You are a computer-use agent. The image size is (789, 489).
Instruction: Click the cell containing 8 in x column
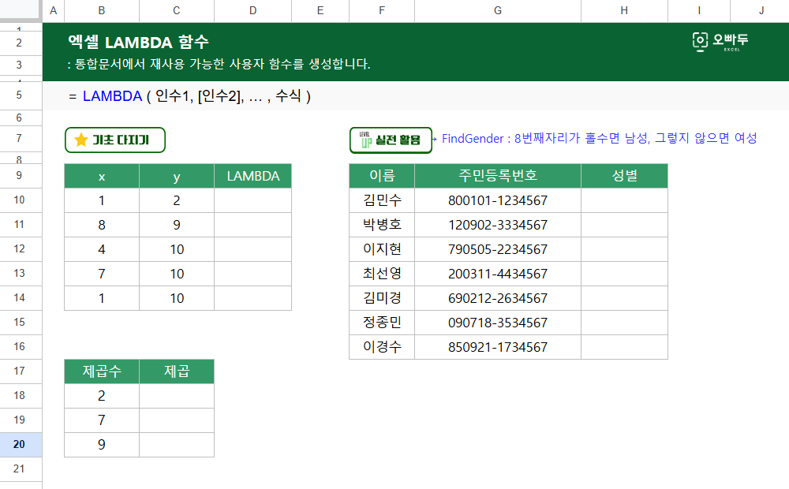102,225
